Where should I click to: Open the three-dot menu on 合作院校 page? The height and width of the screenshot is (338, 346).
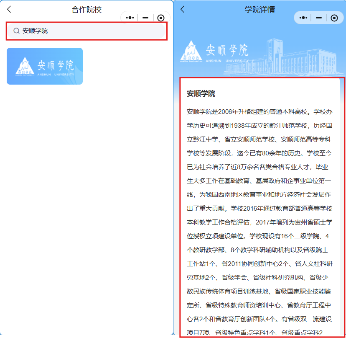(x=130, y=18)
